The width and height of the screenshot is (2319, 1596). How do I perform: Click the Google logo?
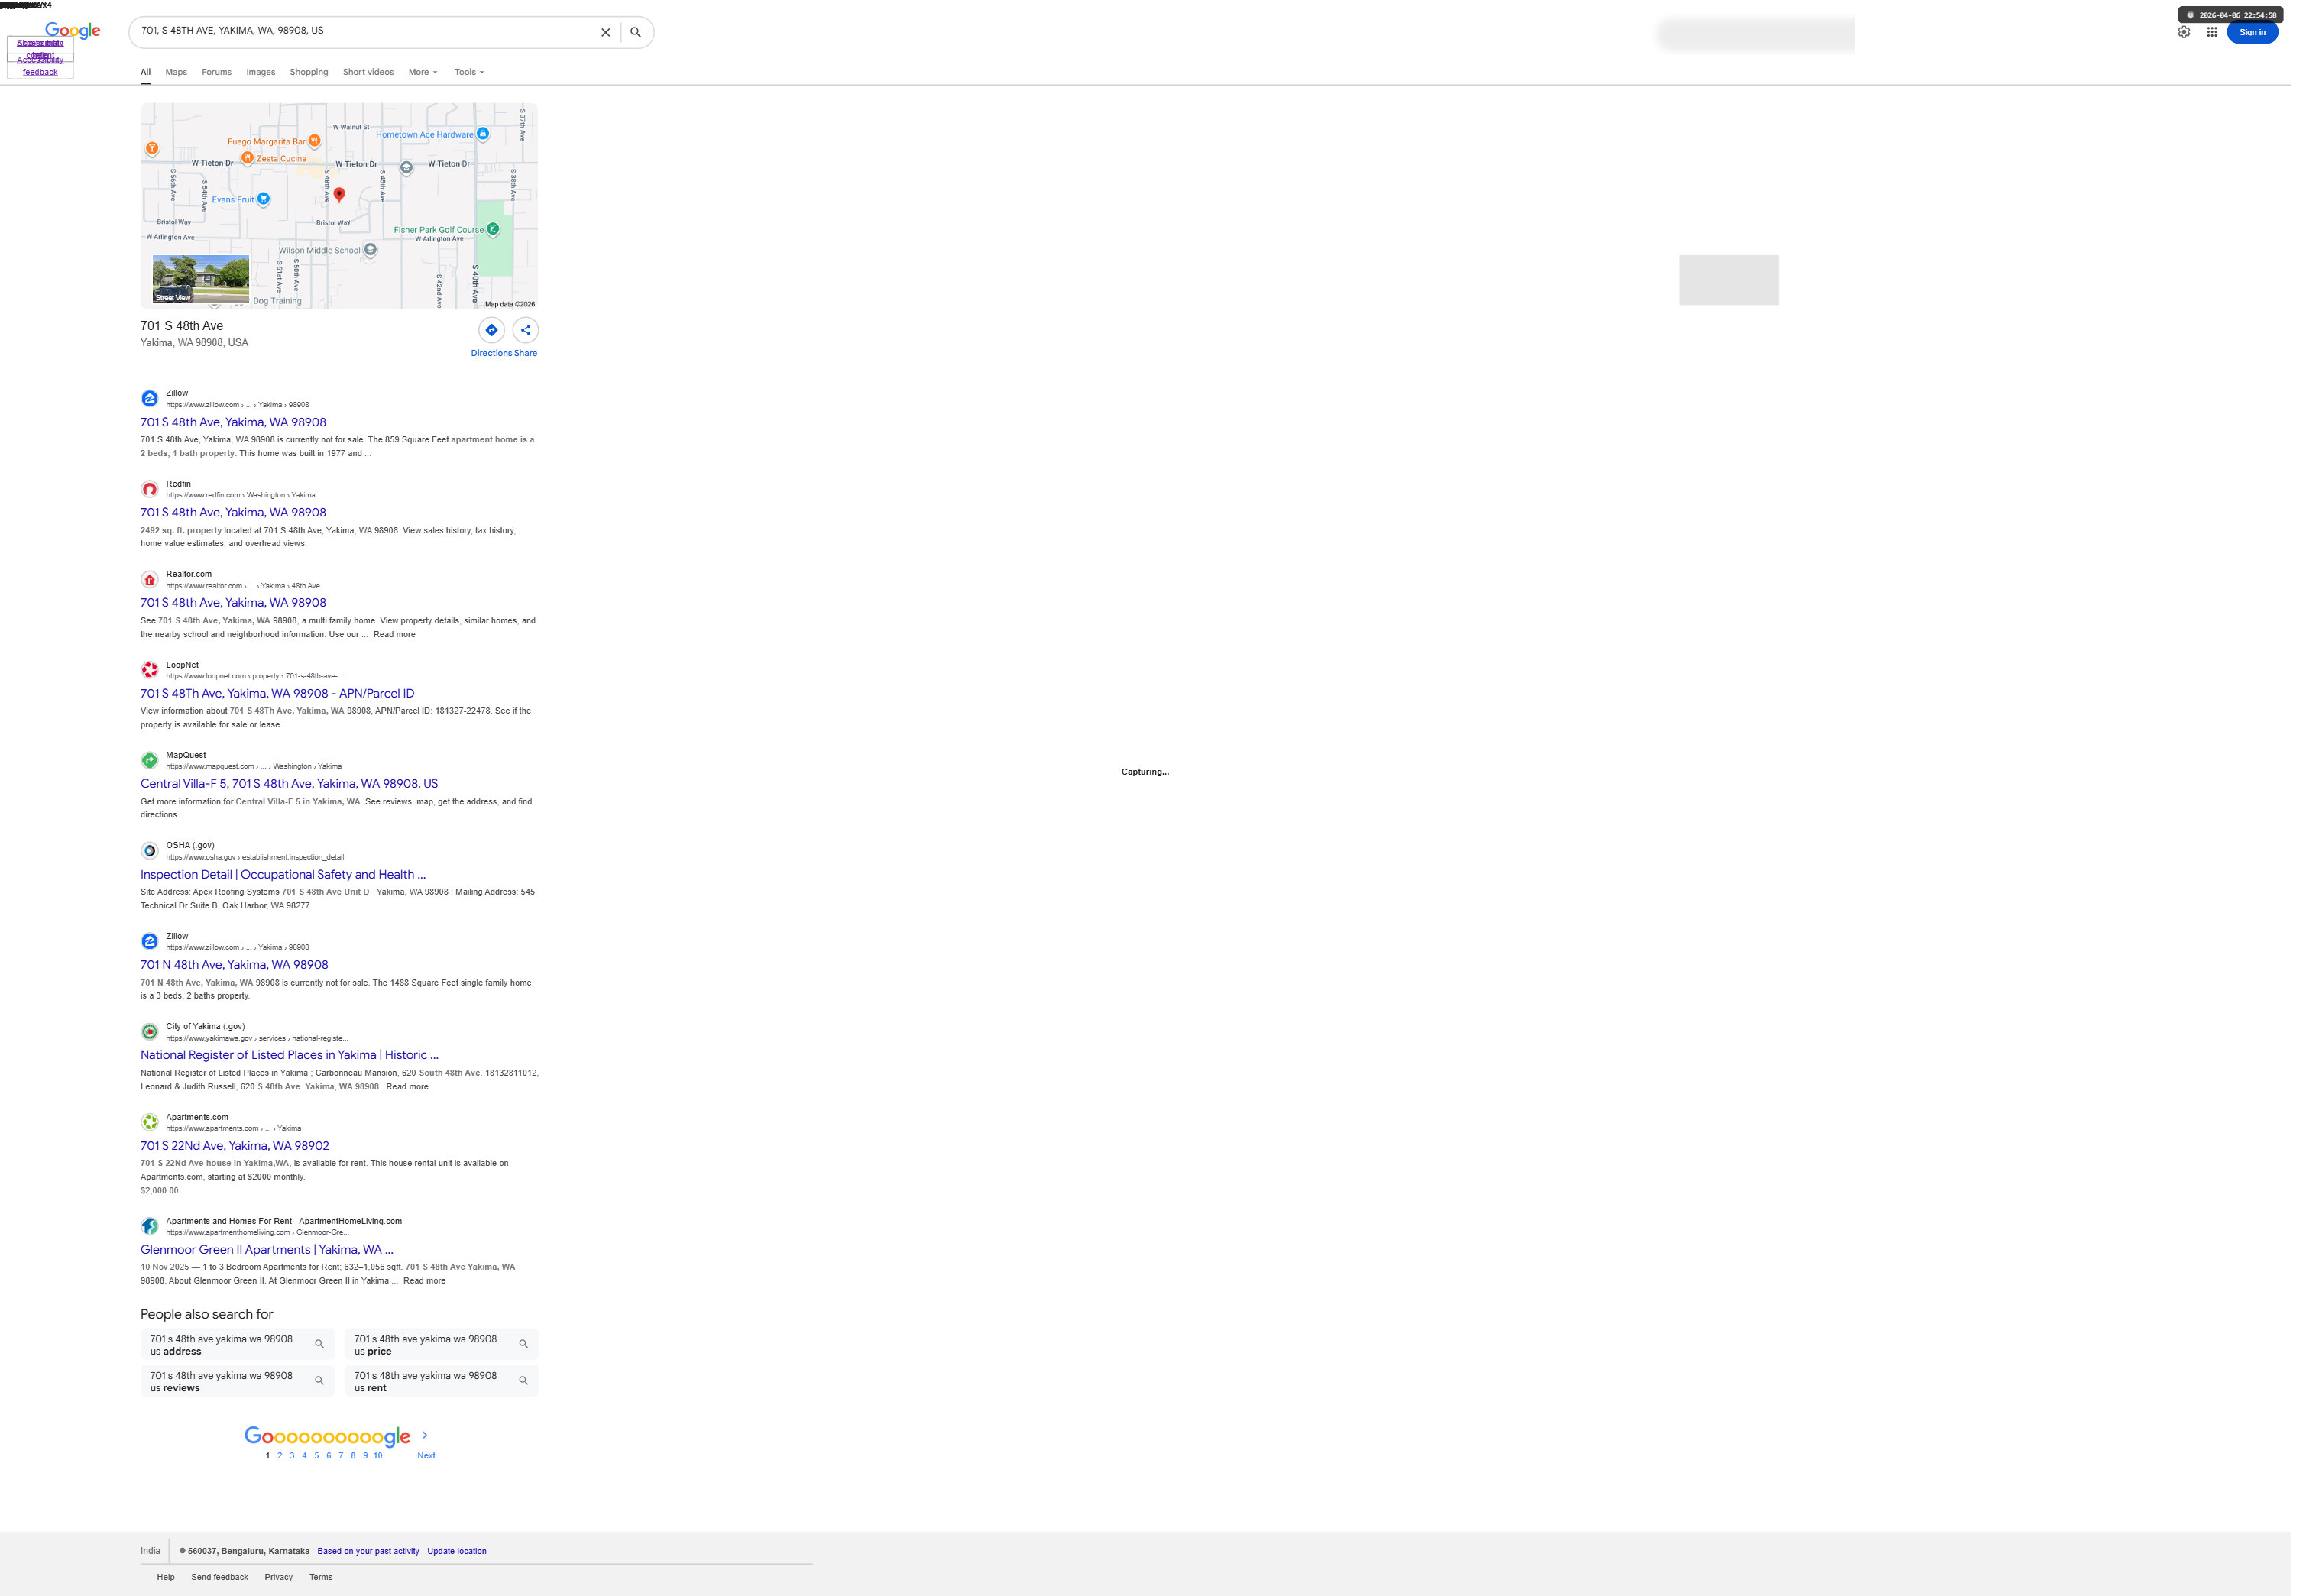tap(73, 31)
